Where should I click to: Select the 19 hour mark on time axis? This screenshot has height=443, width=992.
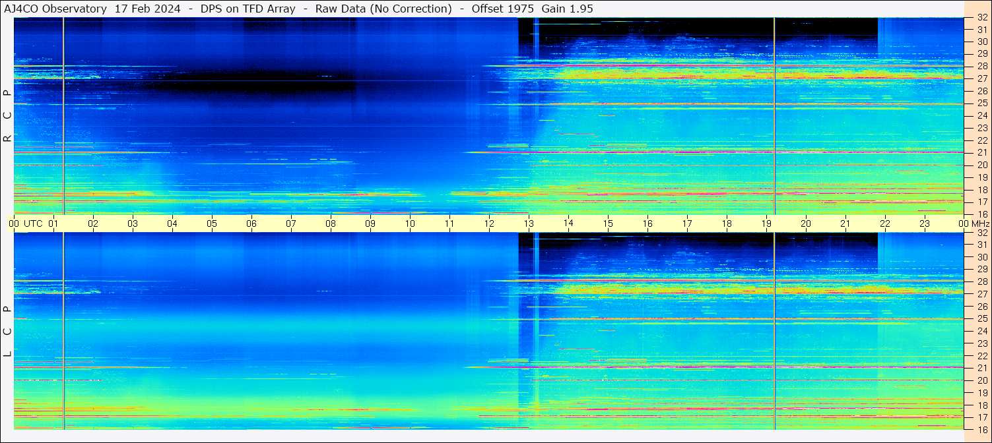(766, 223)
